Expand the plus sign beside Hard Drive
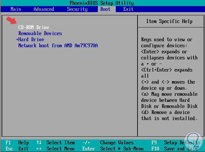Viewport: 205px width, 152px height. click(x=17, y=39)
